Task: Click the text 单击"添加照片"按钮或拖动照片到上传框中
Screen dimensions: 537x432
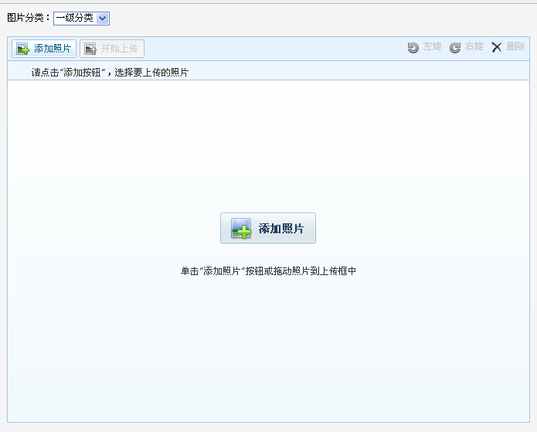Action: click(268, 271)
